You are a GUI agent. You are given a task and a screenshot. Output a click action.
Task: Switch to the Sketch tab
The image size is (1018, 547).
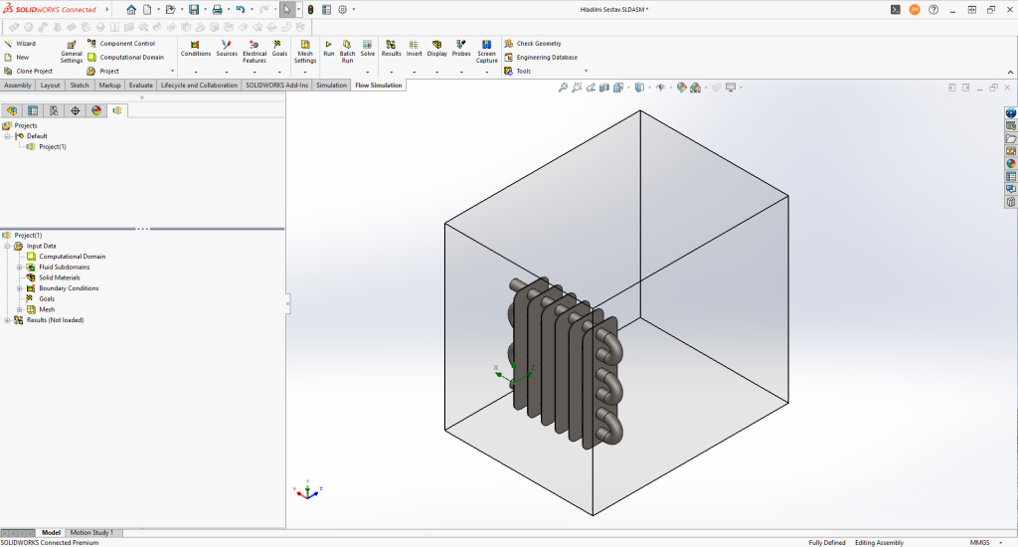[x=80, y=86]
